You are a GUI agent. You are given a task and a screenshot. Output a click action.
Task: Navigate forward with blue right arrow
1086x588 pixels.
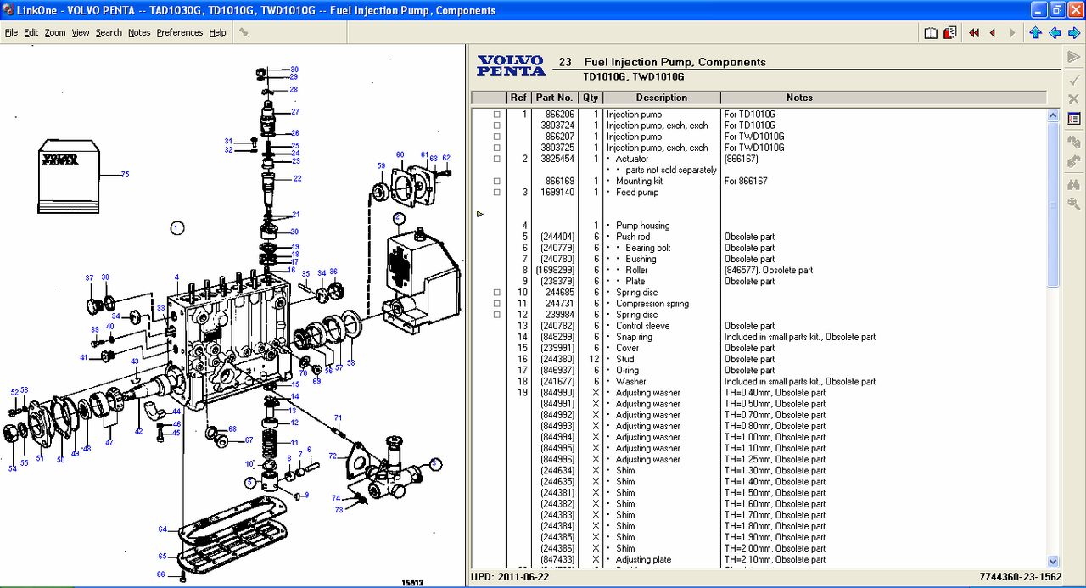click(1074, 33)
